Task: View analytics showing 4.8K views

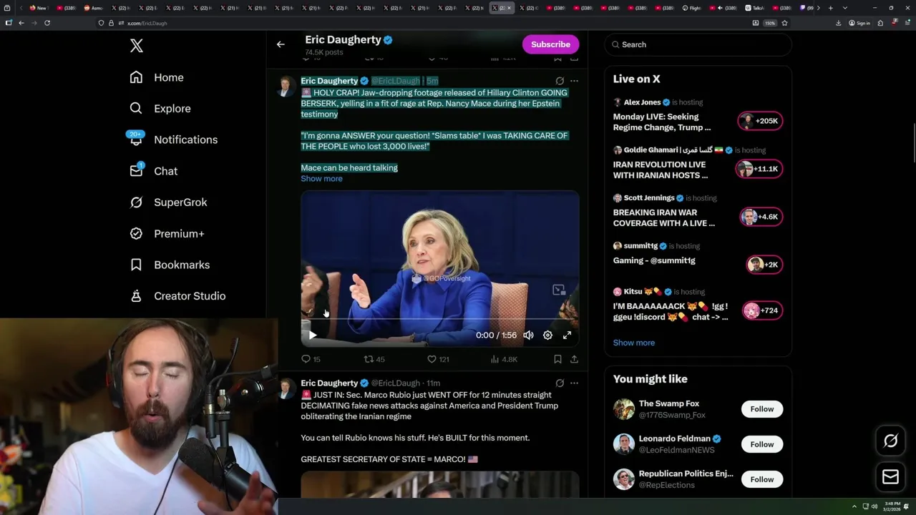Action: (x=504, y=359)
